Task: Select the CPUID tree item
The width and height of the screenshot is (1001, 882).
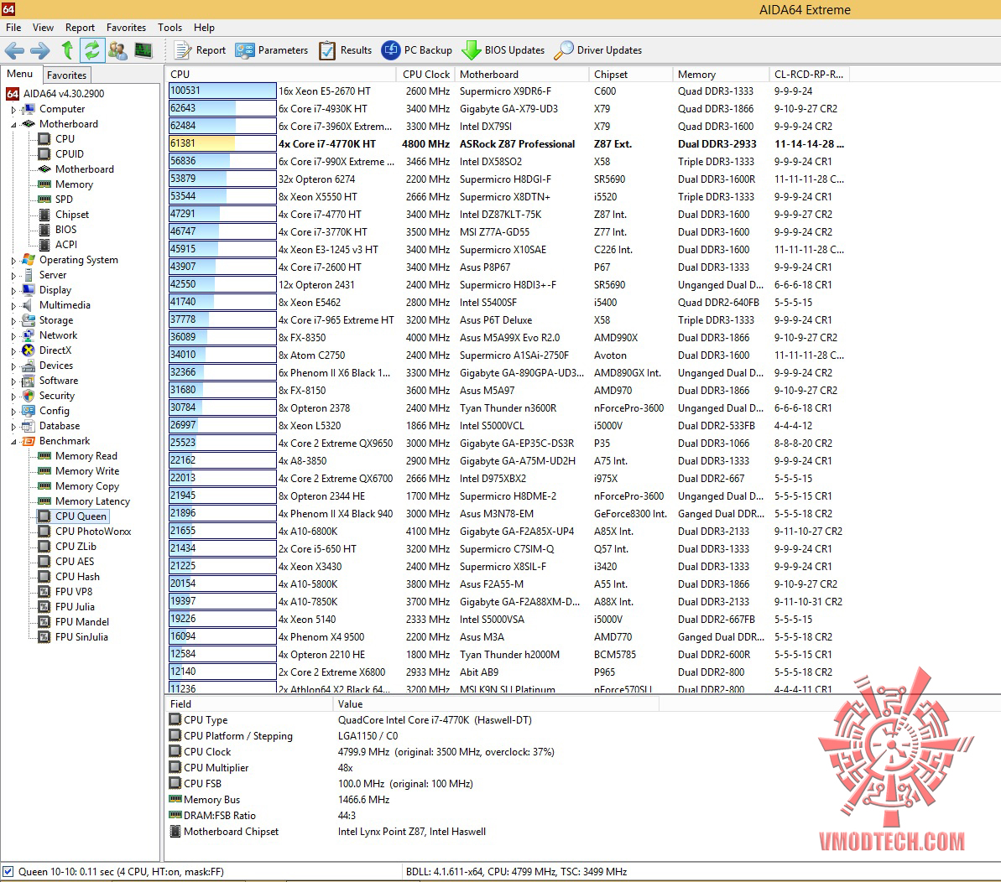Action: click(x=69, y=153)
